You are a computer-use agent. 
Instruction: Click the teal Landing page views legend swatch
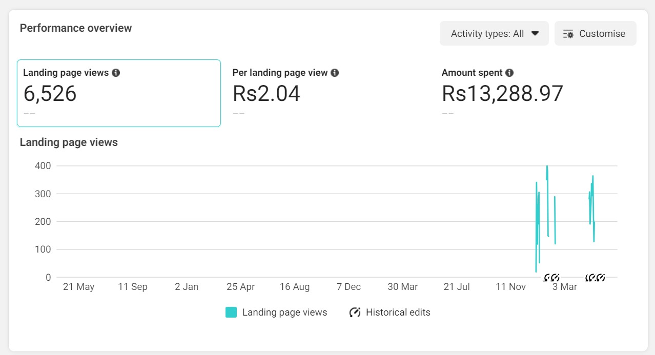[231, 312]
